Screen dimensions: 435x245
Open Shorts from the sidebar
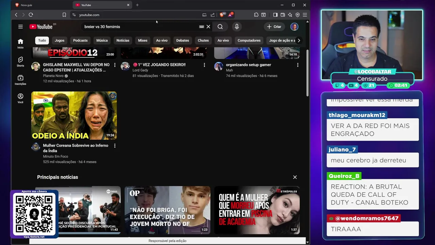click(20, 62)
